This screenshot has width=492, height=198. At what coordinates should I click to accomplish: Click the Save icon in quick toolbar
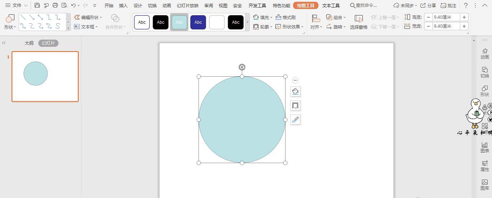37,5
